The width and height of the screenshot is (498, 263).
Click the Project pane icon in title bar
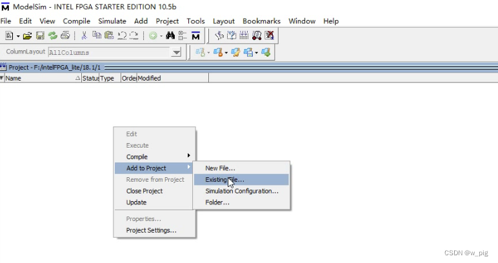coord(3,67)
